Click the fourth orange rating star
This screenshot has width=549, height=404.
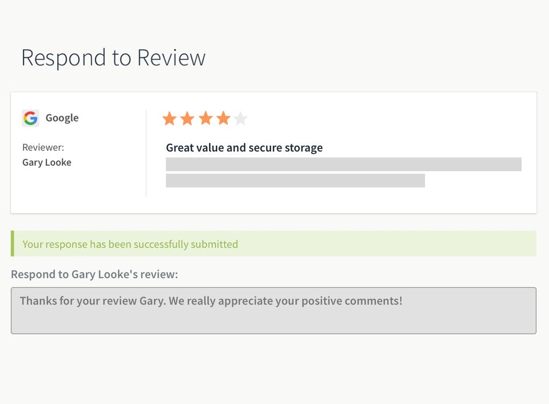coord(223,118)
